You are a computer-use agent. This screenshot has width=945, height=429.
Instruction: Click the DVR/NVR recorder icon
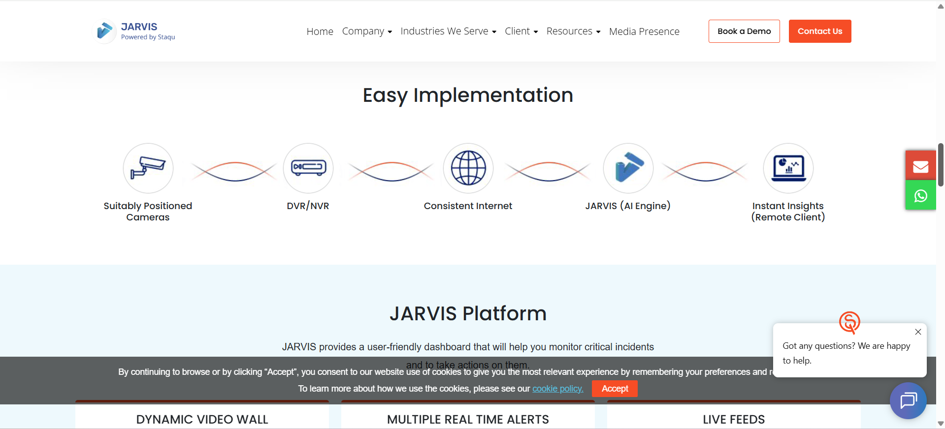[308, 168]
